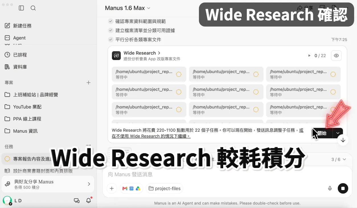Viewport: 357px width, 208px height.
Task: Open the Manus 資訊 project folder
Action: (21, 131)
